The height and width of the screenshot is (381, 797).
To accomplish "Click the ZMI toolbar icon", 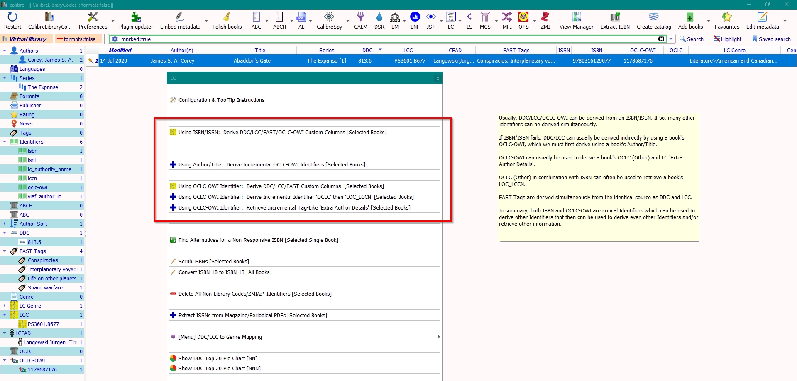I will pos(545,17).
